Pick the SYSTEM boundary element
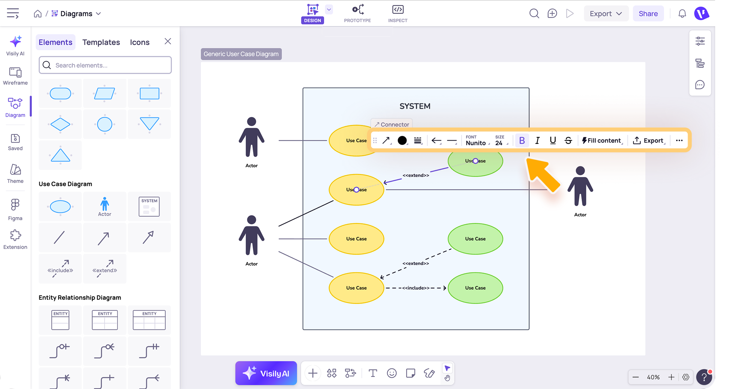The width and height of the screenshot is (731, 389). 149,206
